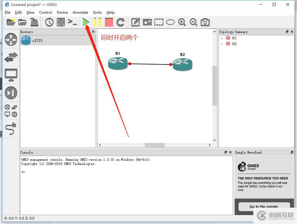Open the Help menu
The width and height of the screenshot is (297, 224).
click(110, 12)
